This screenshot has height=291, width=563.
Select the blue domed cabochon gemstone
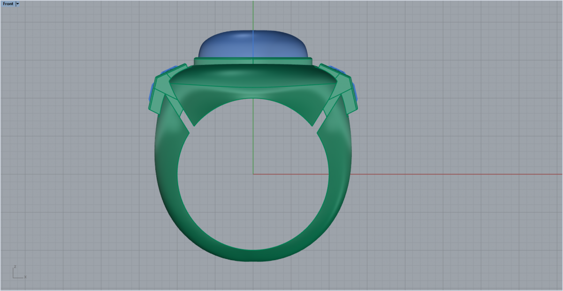253,45
